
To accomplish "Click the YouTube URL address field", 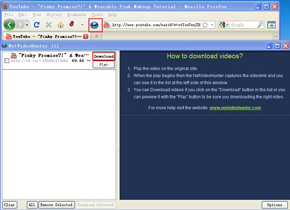I will click(156, 25).
